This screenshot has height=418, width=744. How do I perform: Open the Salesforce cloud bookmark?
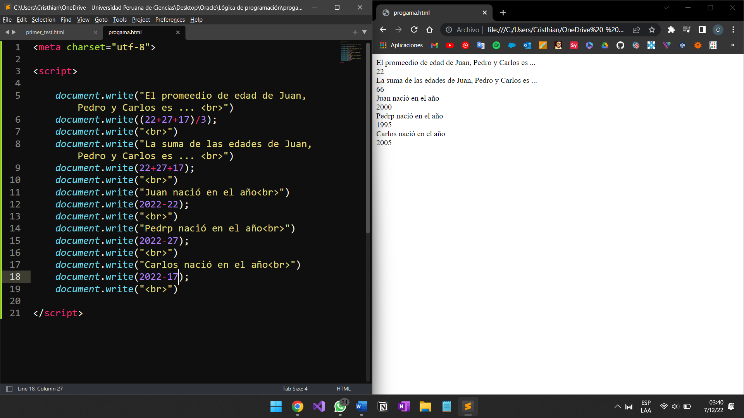(512, 45)
